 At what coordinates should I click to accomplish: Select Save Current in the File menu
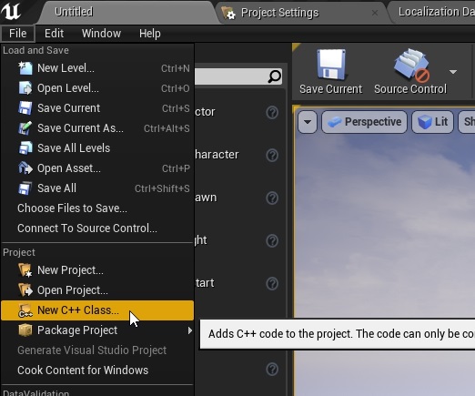click(x=97, y=108)
